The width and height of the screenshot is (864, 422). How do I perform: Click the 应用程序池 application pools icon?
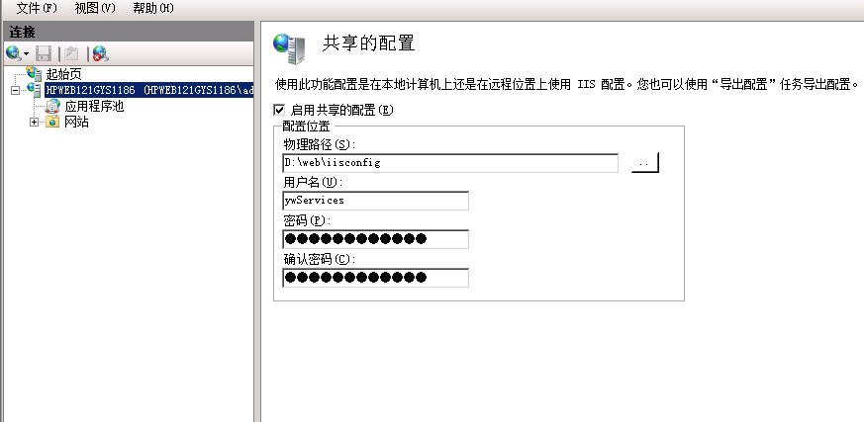click(x=52, y=106)
